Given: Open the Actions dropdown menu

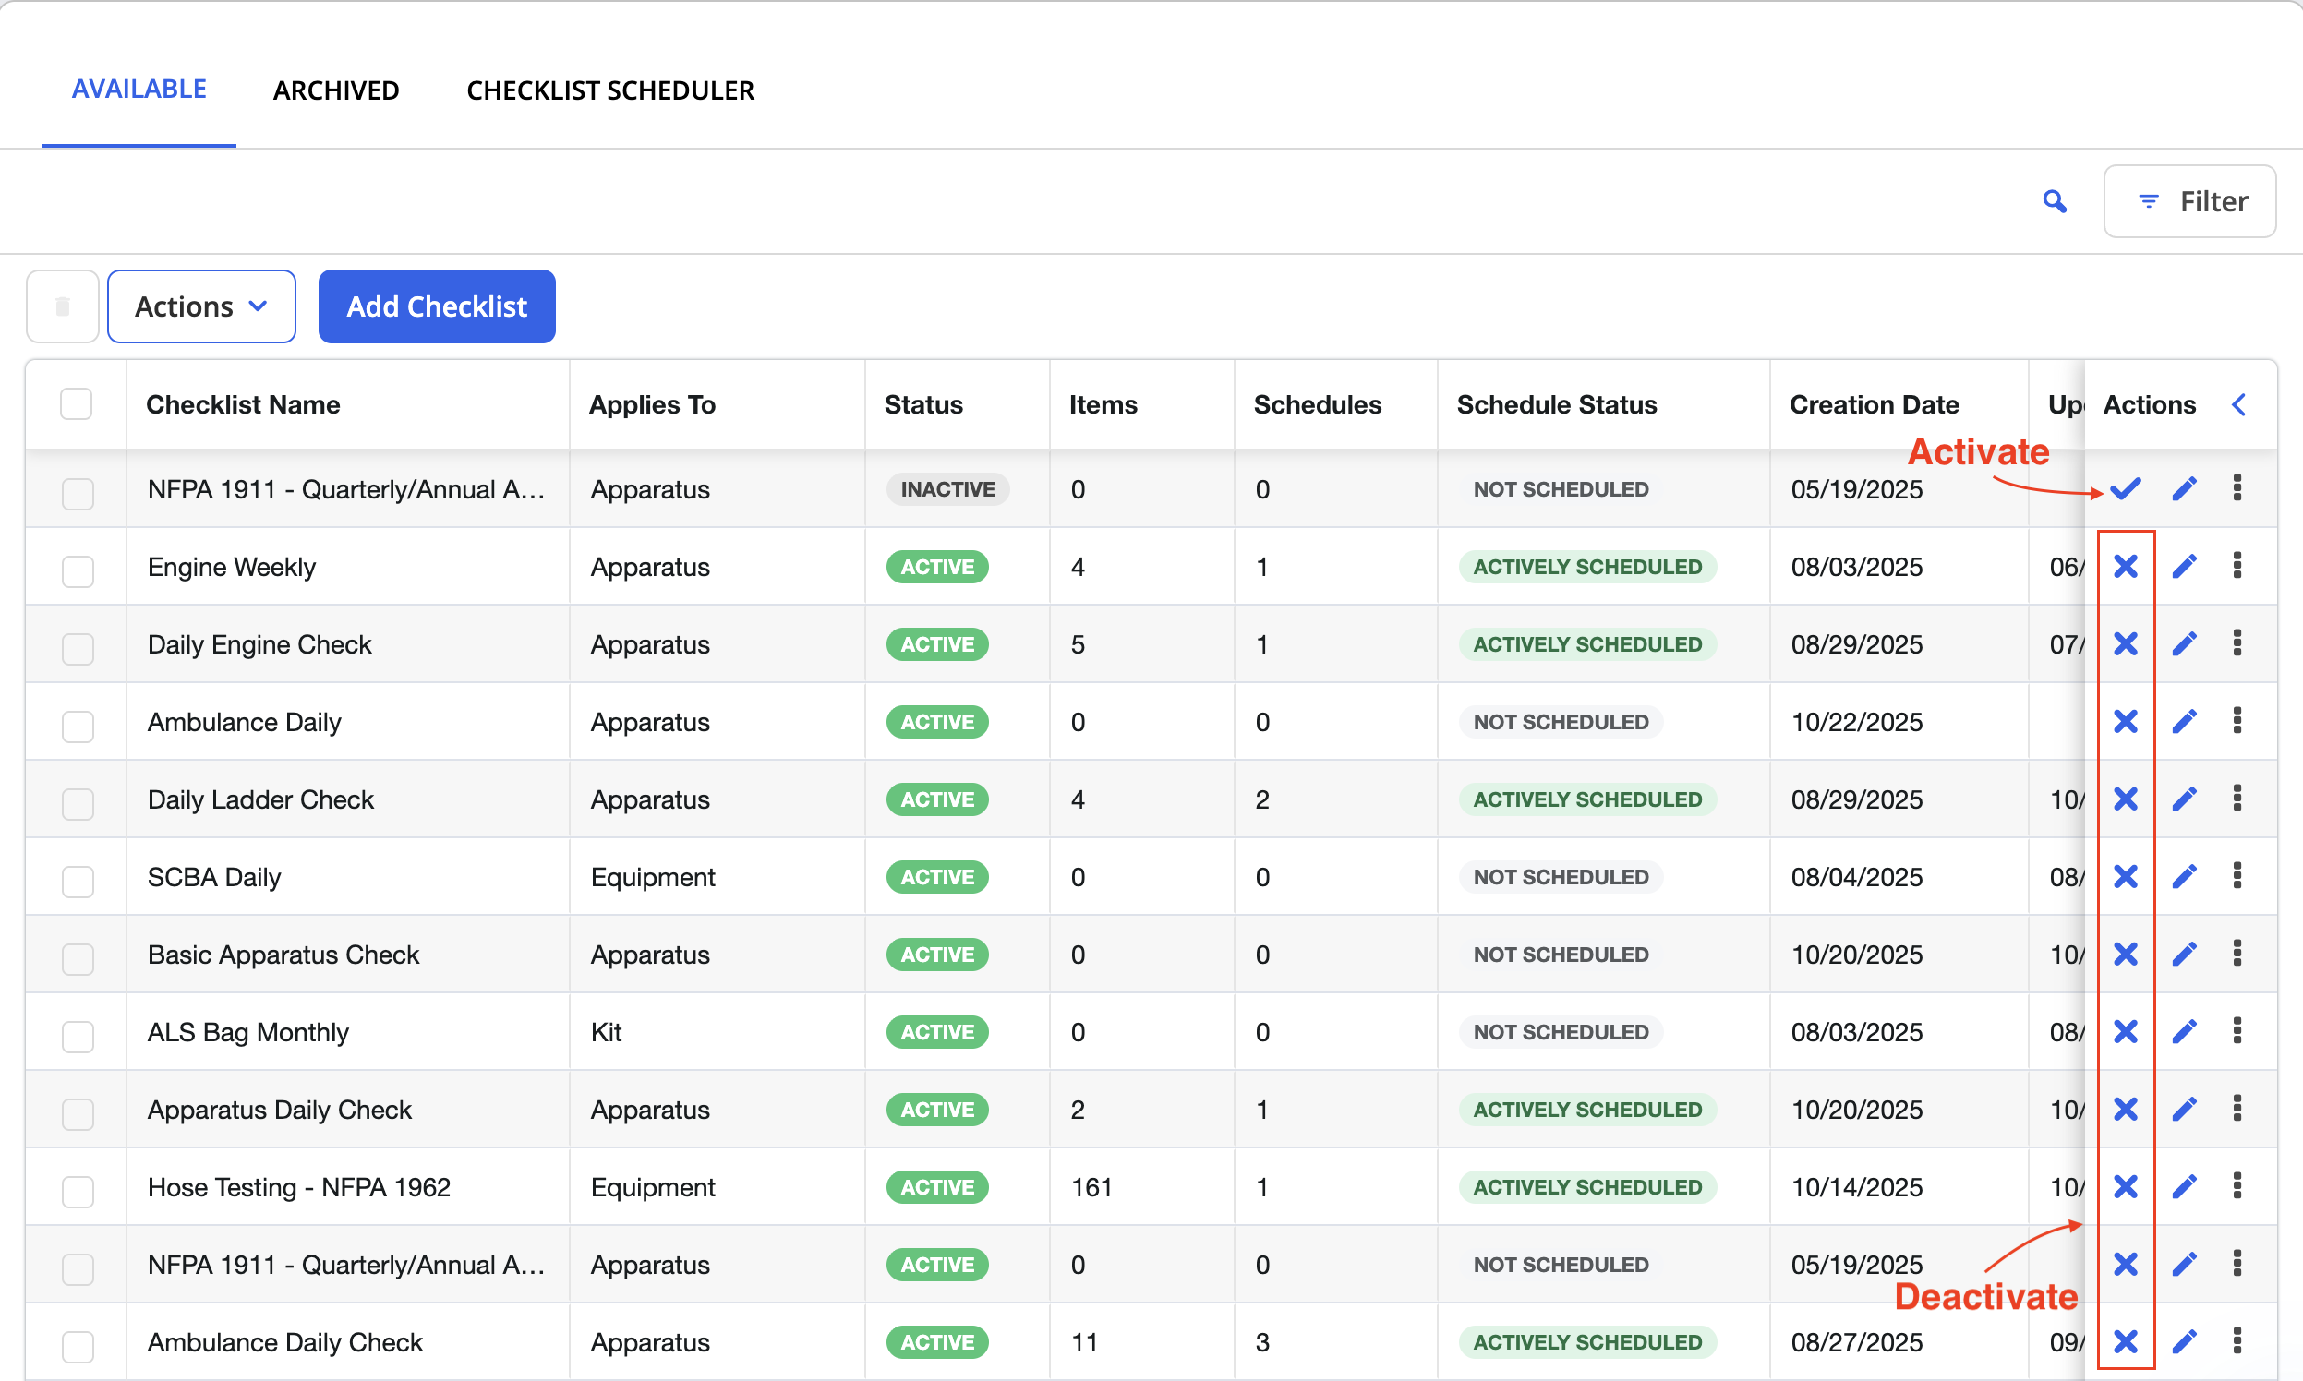Looking at the screenshot, I should (202, 306).
